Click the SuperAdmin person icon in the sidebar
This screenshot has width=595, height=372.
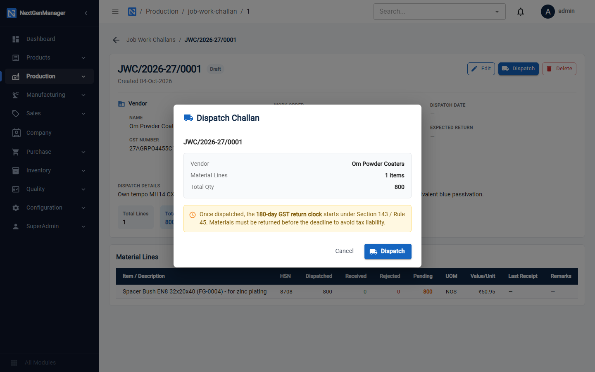[16, 227]
